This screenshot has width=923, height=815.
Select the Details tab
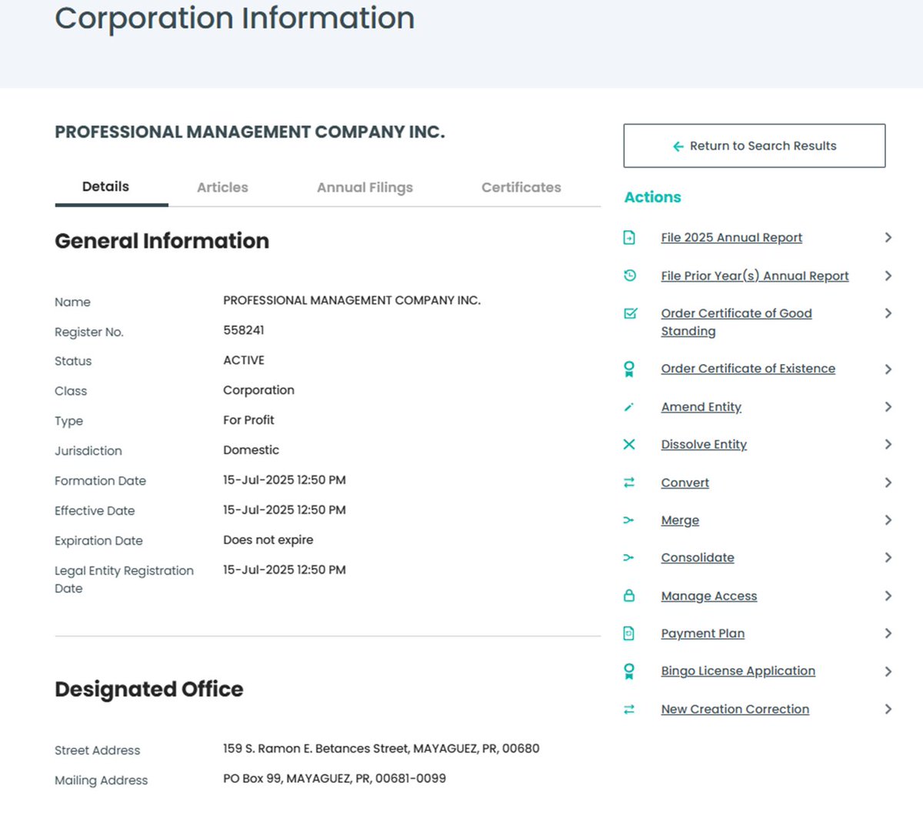(x=106, y=187)
